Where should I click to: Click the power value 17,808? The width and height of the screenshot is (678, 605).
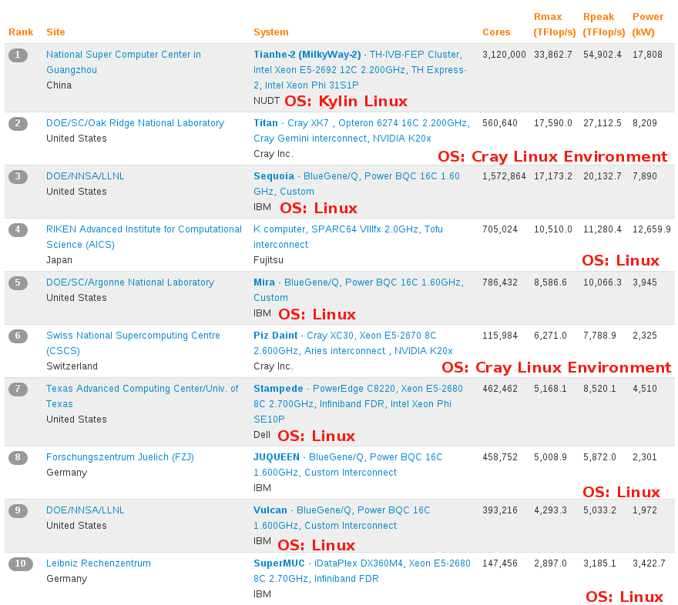[647, 55]
